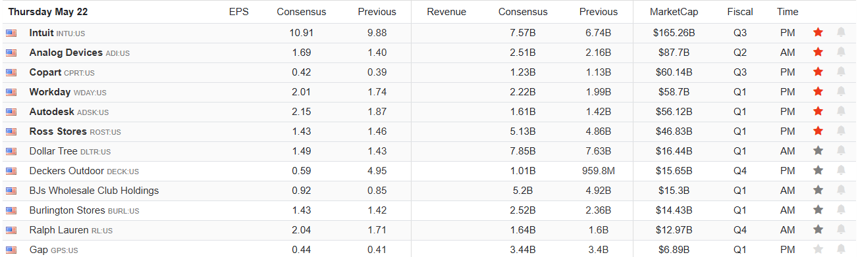Set alert bell for Ross Stores
Viewport: 858px width, 257px height.
[x=841, y=131]
